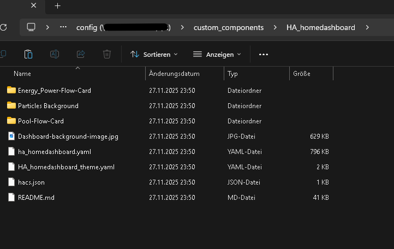The image size is (394, 249).
Task: Click the HA_homedashboard breadcrumb segment
Action: pyautogui.click(x=321, y=27)
